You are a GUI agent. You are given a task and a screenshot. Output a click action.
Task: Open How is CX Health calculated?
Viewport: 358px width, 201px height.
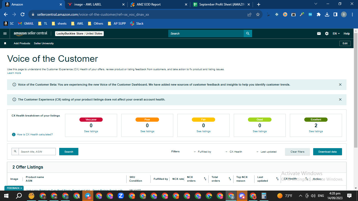[x=35, y=135]
